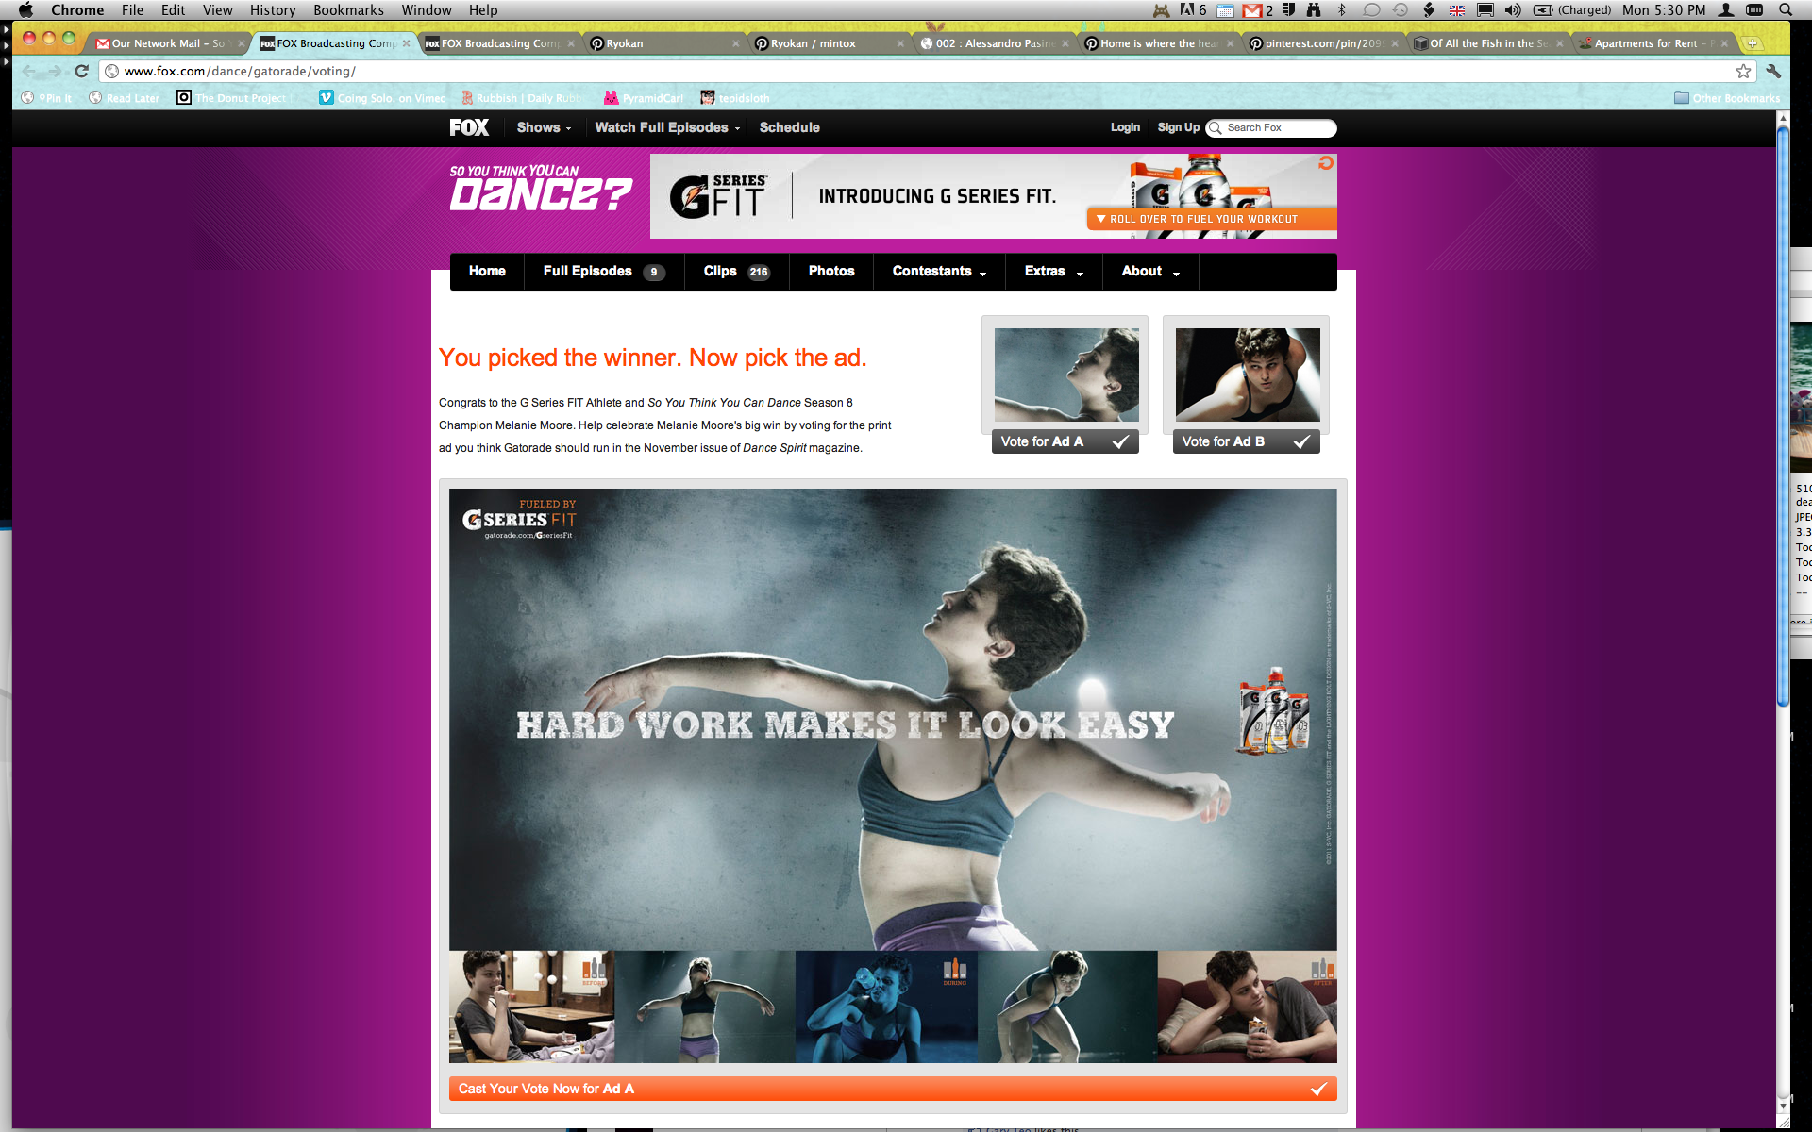The image size is (1812, 1132).
Task: Click replay icon on Gatorade banner
Action: (1326, 163)
